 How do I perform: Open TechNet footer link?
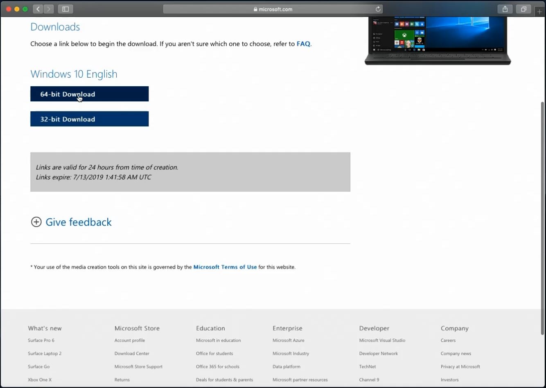tap(368, 366)
